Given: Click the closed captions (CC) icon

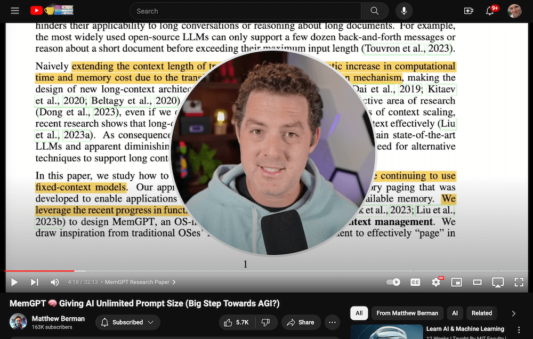Looking at the screenshot, I should [415, 282].
